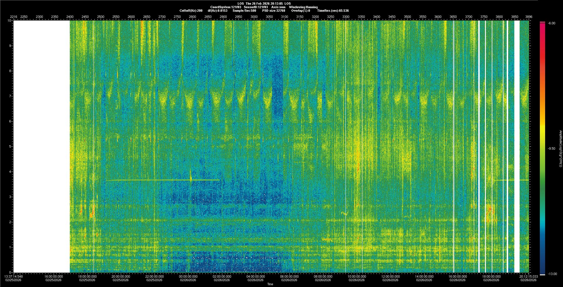Click the 12:00:00.000 time axis label
Screen dimensions: 563x287
tap(391, 276)
